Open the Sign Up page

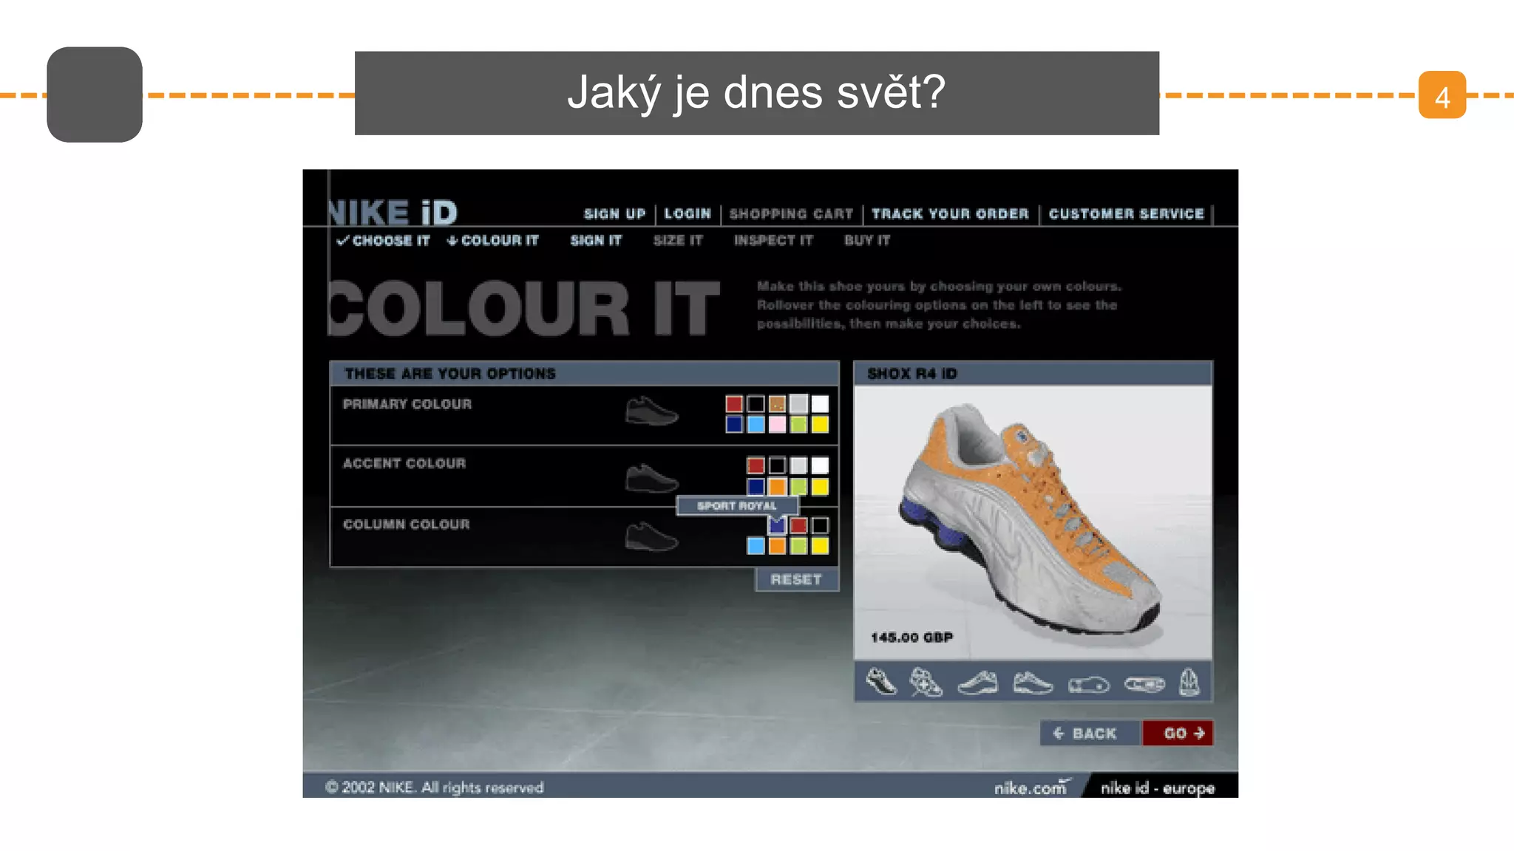click(x=614, y=213)
